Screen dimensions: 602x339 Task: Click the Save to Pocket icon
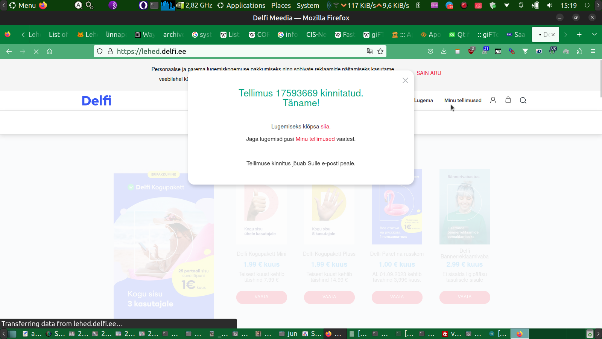point(430,51)
